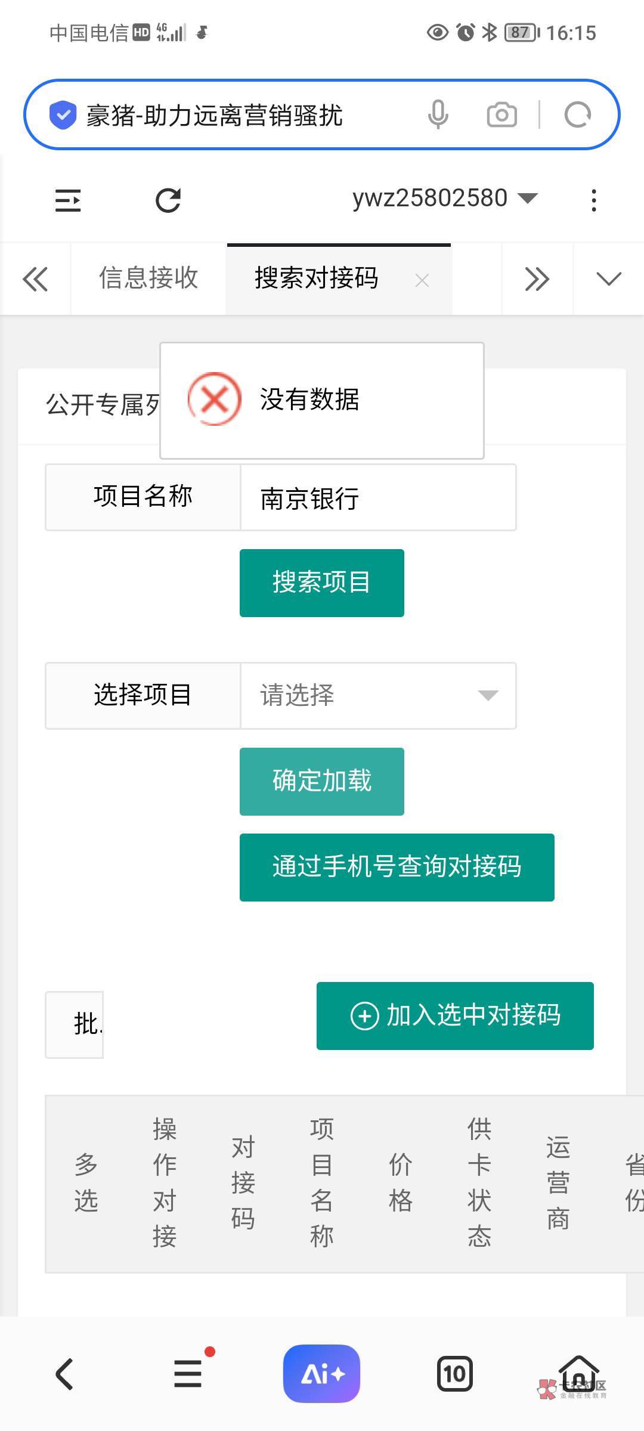Switch to the 信息接收 tab
The width and height of the screenshot is (644, 1431).
(x=148, y=278)
